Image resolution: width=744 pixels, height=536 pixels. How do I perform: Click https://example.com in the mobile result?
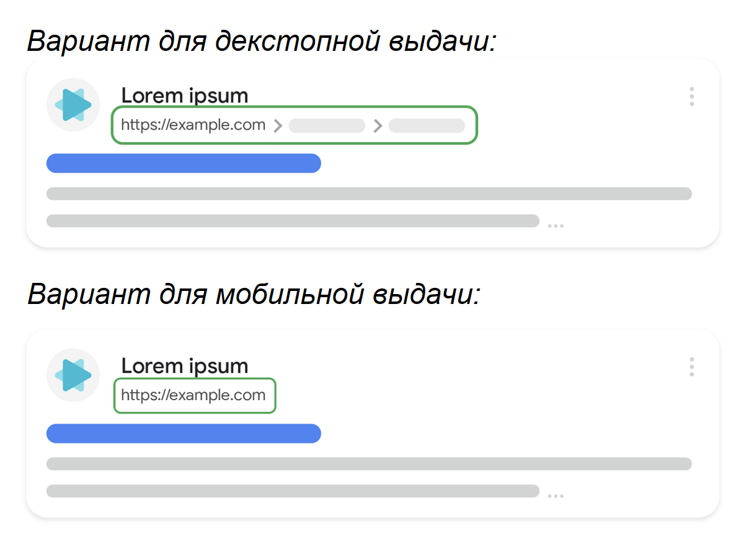[x=193, y=395]
